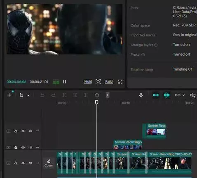Screen dimensions: 197x178
Task: Enter fullscreen preview
Action: click(120, 82)
